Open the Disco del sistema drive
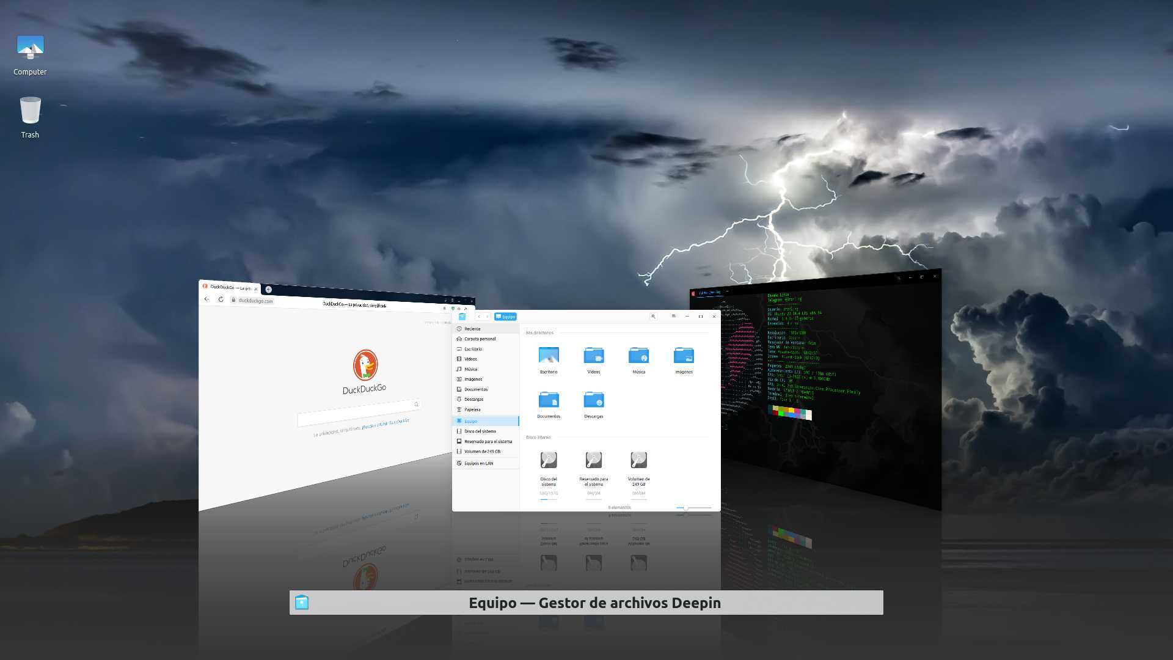The width and height of the screenshot is (1173, 660). point(549,460)
